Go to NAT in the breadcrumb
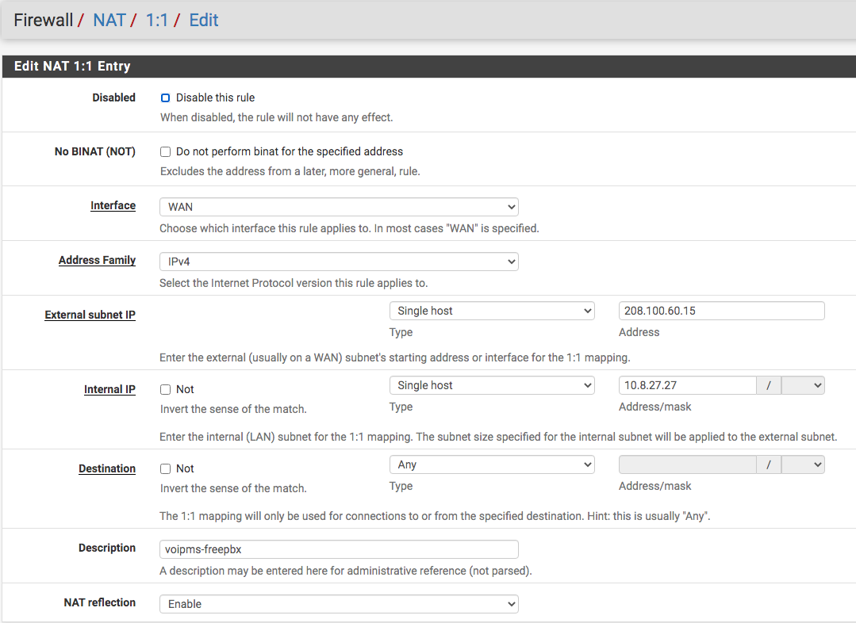The width and height of the screenshot is (856, 623). pos(109,20)
